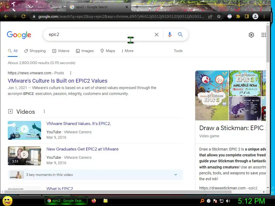Viewport: 275px width, 206px height.
Task: Open the Extensions puzzle piece menu
Action: tap(238, 16)
